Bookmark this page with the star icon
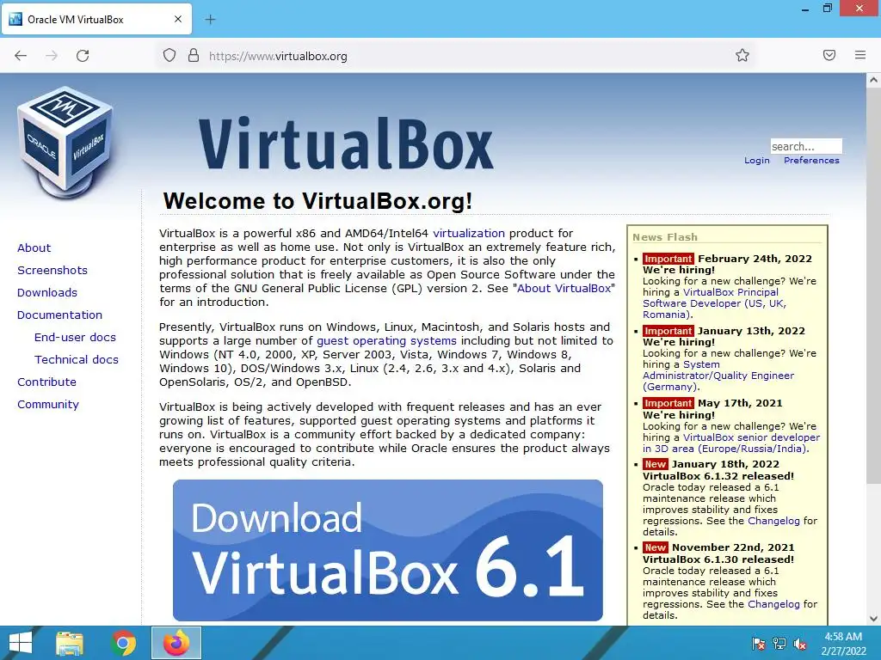 point(742,55)
